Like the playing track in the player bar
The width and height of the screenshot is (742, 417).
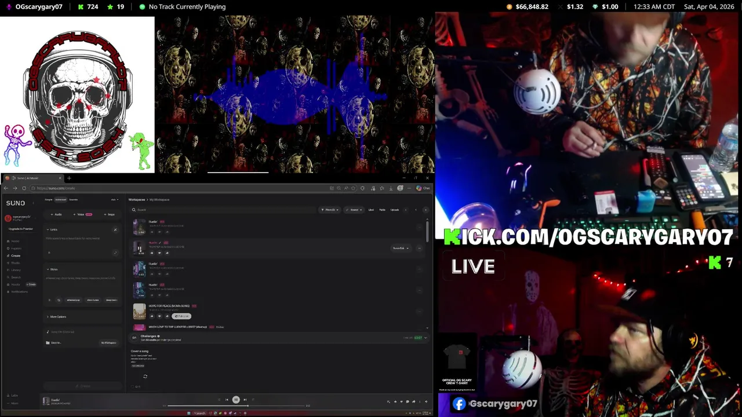(x=395, y=401)
